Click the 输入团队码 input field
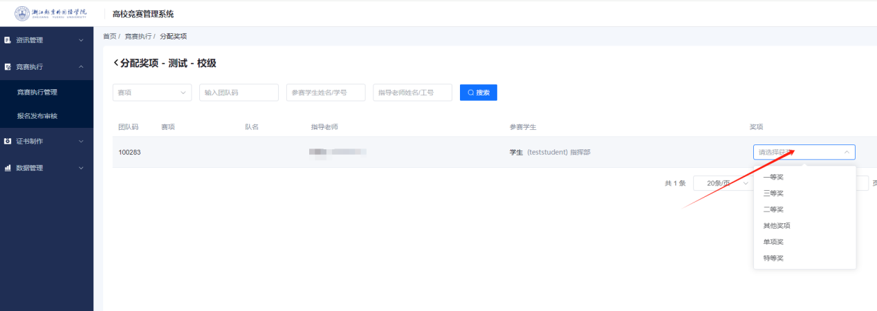Viewport: 877px width, 311px height. (x=239, y=93)
